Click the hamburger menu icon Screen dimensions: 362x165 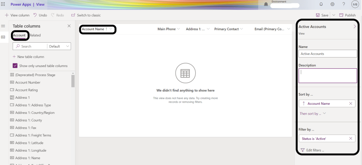point(3,26)
